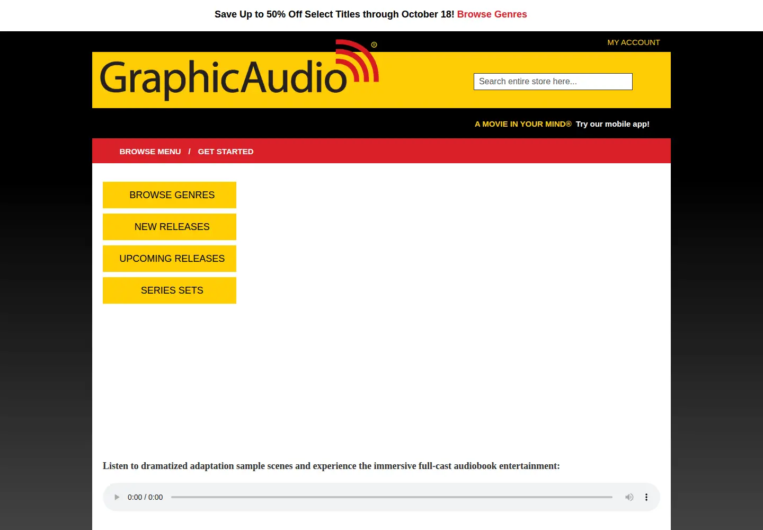Viewport: 763px width, 530px height.
Task: View Upcoming Releases
Action: tap(170, 259)
